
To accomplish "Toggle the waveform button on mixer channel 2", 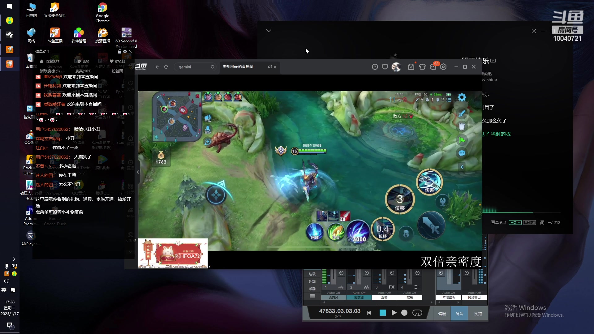I will [x=366, y=287].
